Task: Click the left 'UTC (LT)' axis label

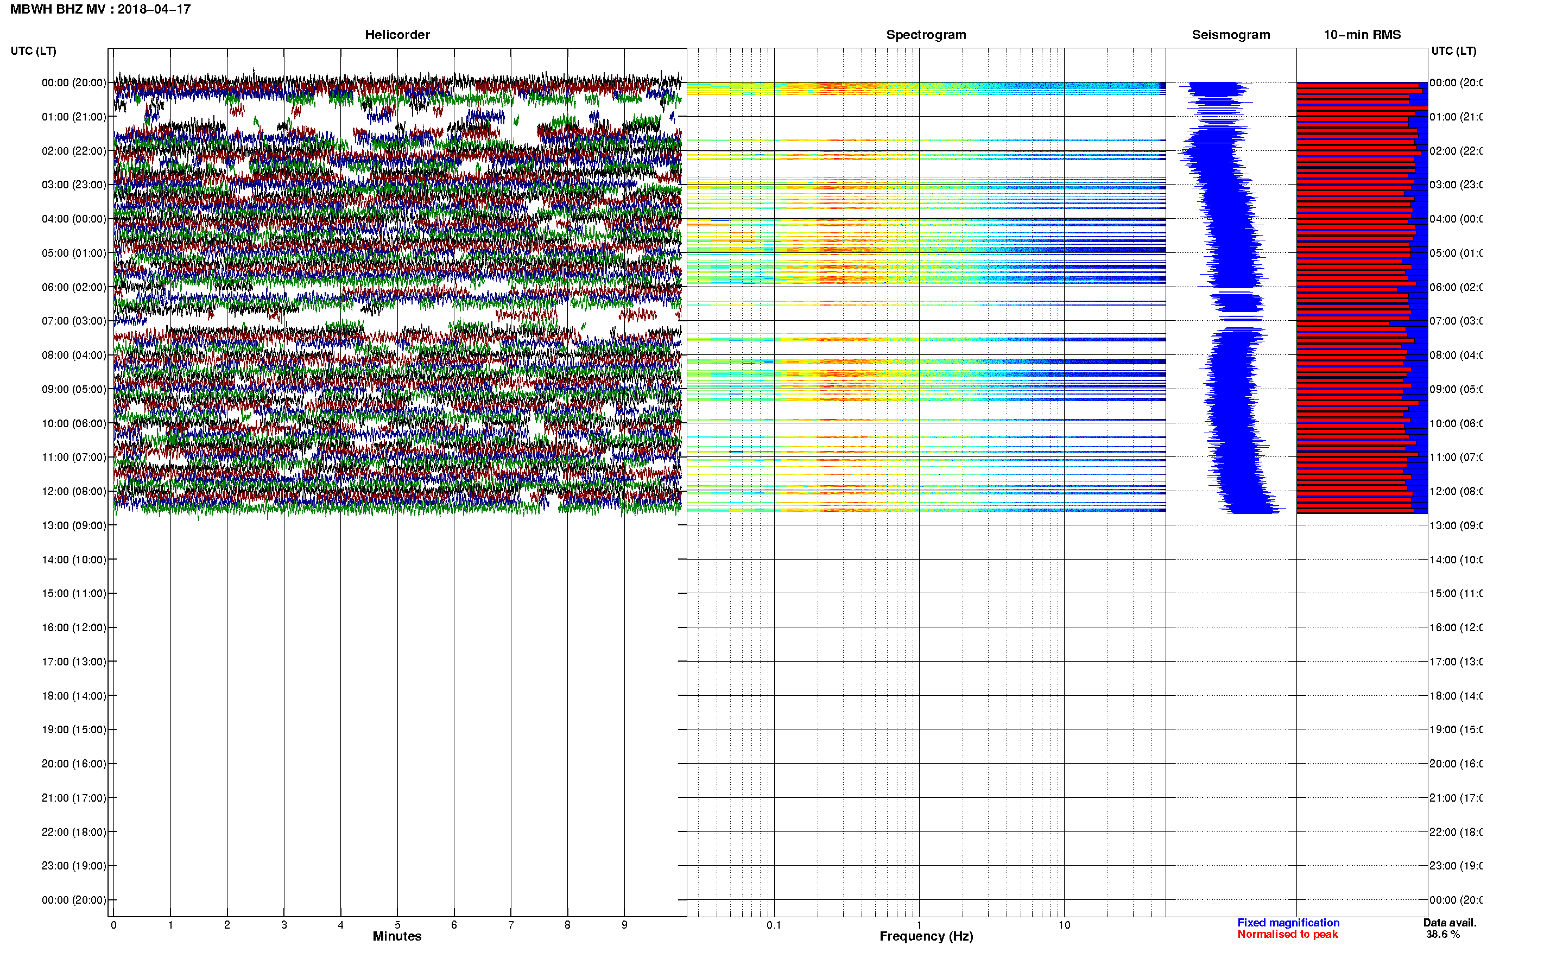Action: point(33,51)
